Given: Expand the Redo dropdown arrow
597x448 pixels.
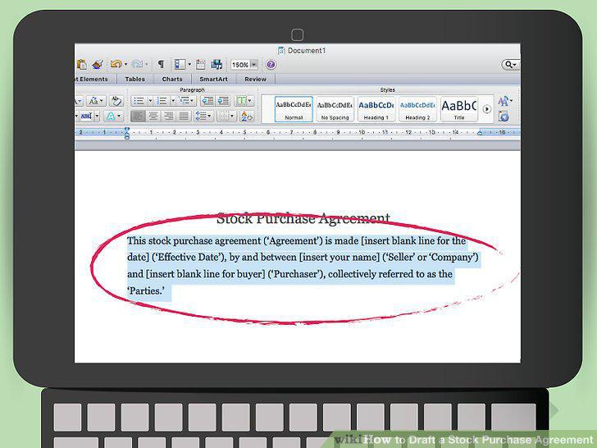Looking at the screenshot, I should click(x=146, y=64).
